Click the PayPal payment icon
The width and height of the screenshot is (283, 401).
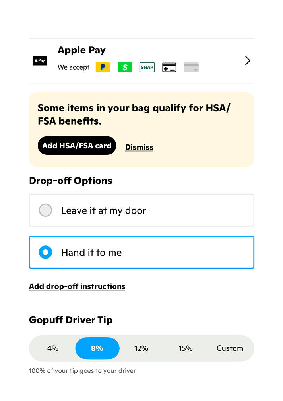click(103, 67)
